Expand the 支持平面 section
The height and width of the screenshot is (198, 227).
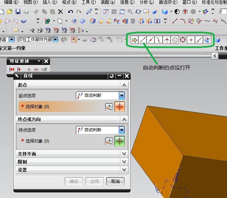pyautogui.click(x=124, y=154)
